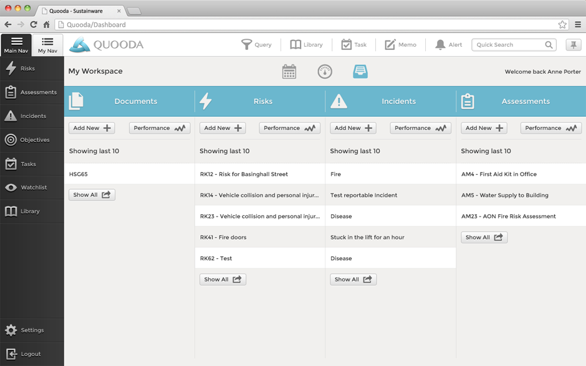This screenshot has width=586, height=366.
Task: View Performance for Incidents column
Action: click(x=420, y=128)
